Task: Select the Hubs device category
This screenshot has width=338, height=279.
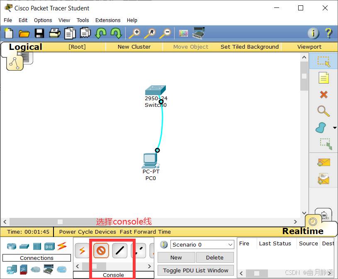Action: [37, 247]
